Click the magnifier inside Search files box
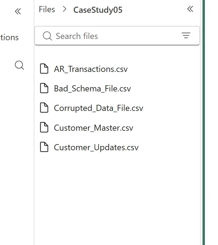The image size is (218, 245). 47,36
